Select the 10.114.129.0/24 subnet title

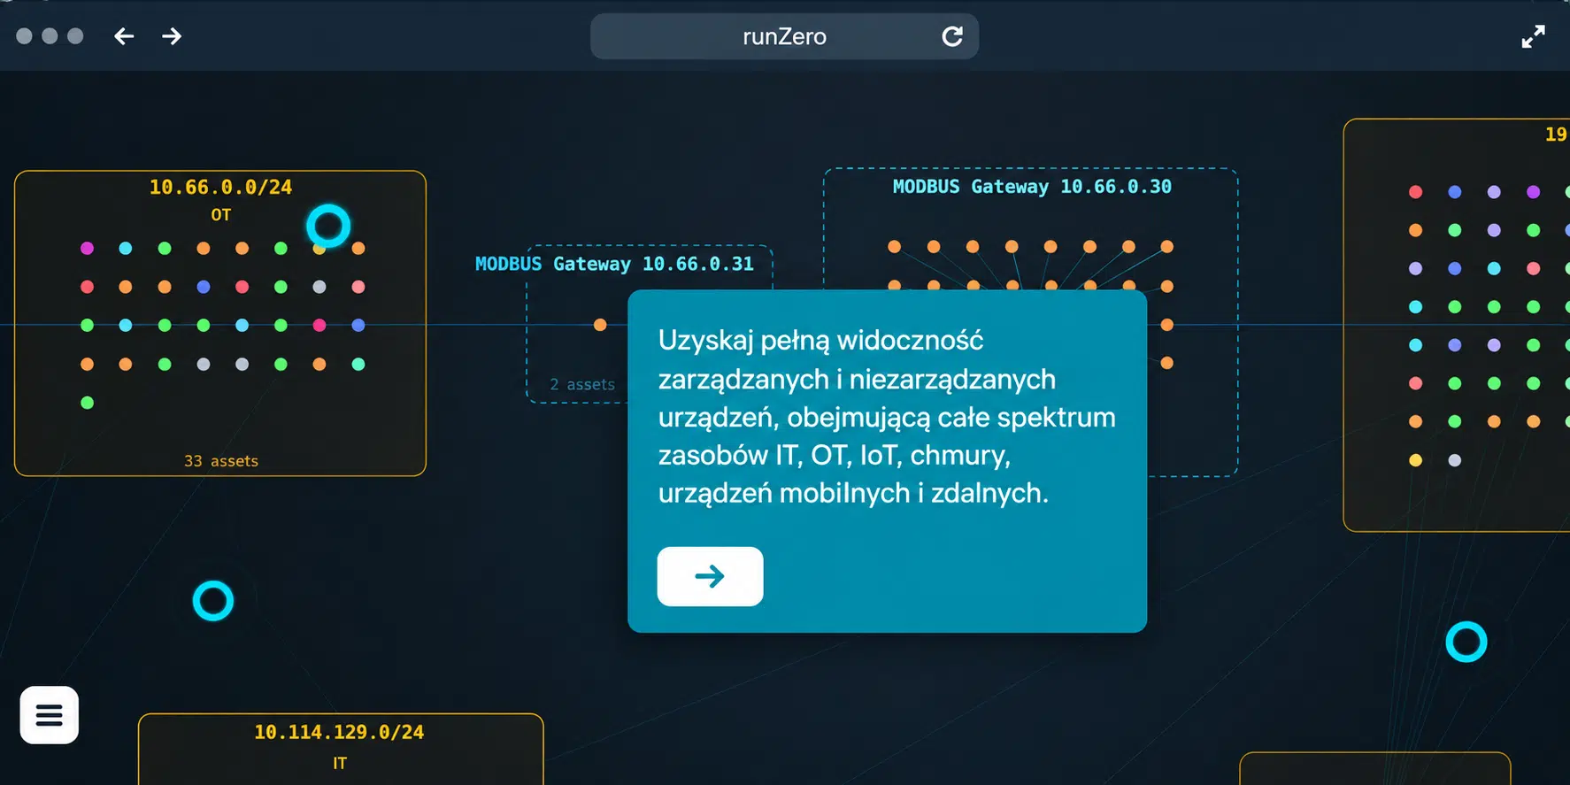point(339,732)
